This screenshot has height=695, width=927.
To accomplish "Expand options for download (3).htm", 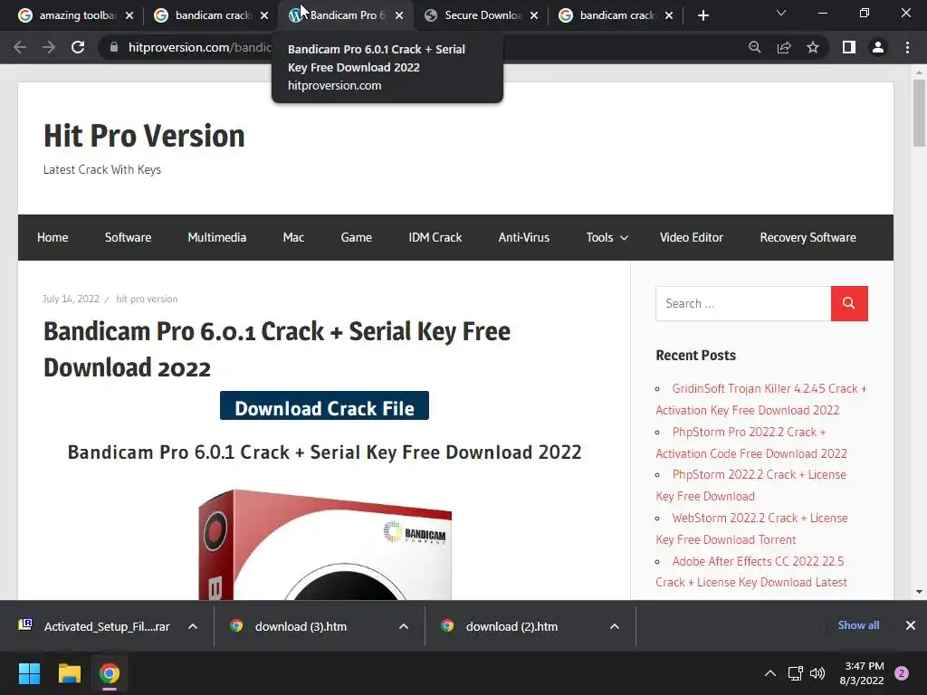I will (404, 626).
